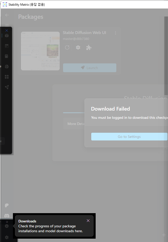Open the Stable Diffusion Web UI three-dot menu
The image size is (168, 242).
pos(116,33)
